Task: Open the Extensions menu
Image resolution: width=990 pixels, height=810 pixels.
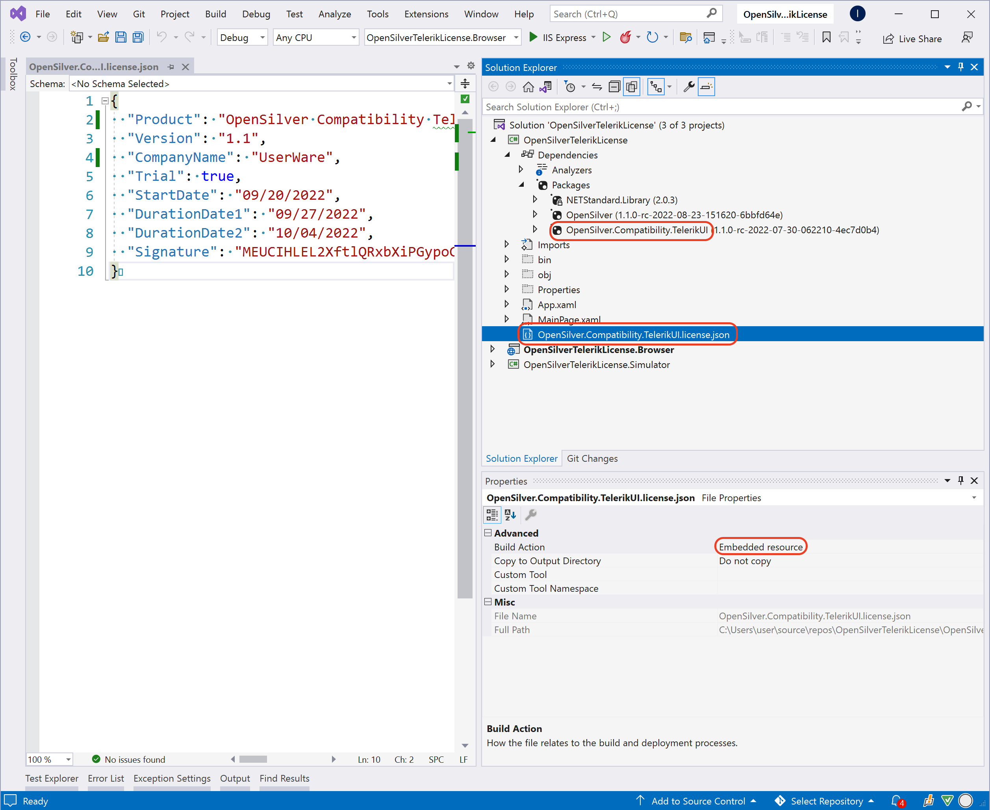Action: coord(426,14)
